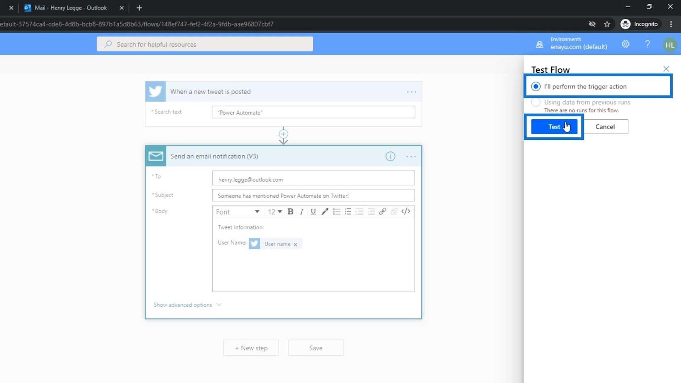The width and height of the screenshot is (681, 383).
Task: Open the font size 12 dropdown
Action: click(x=275, y=212)
